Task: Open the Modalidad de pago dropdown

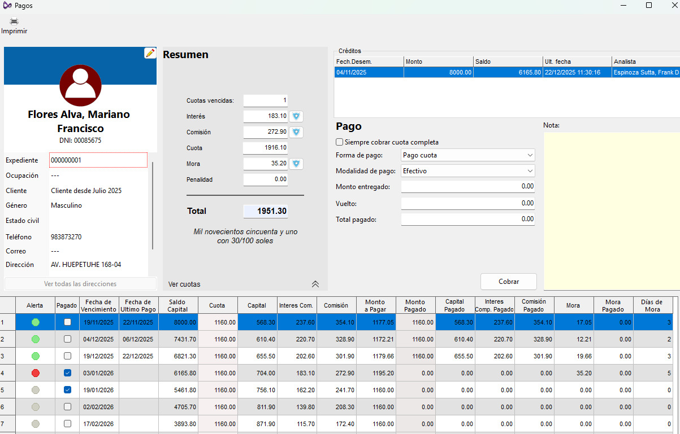Action: [x=467, y=170]
